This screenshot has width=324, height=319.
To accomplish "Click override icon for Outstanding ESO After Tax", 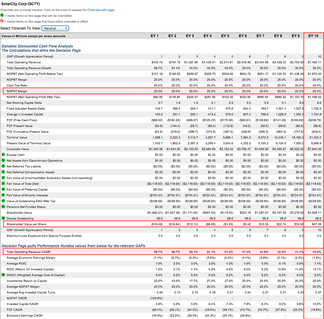I will click(3, 201).
